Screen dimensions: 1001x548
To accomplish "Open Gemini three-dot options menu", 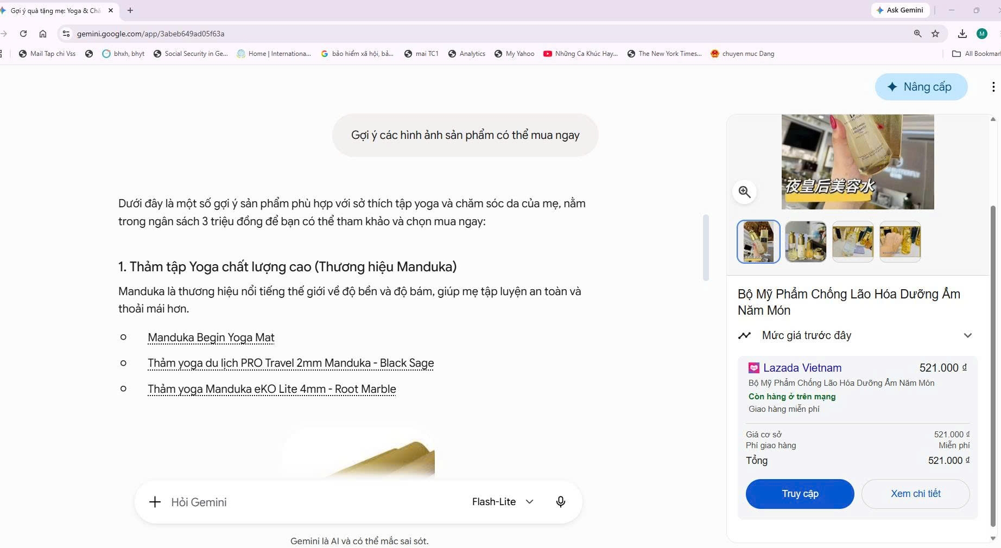I will 993,87.
